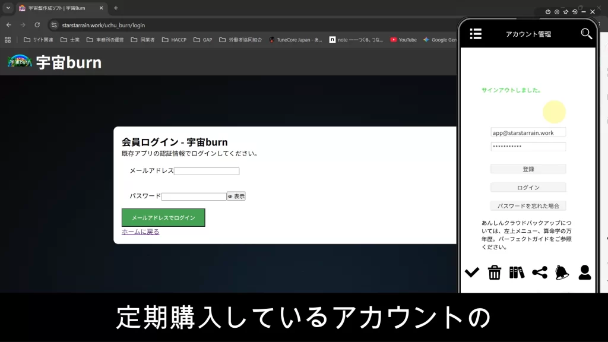Open the YouTube bookmark
This screenshot has height=342, width=608.
point(403,40)
